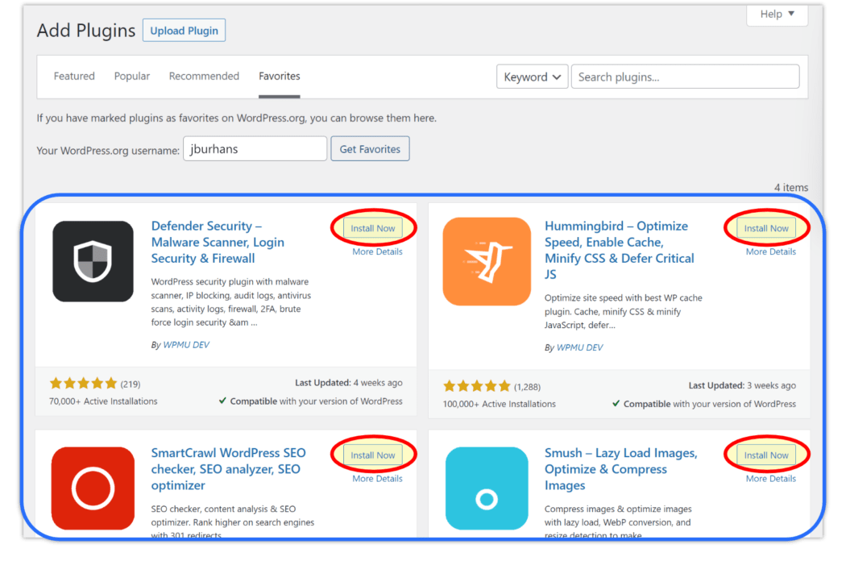Switch to the Featured tab

[74, 76]
